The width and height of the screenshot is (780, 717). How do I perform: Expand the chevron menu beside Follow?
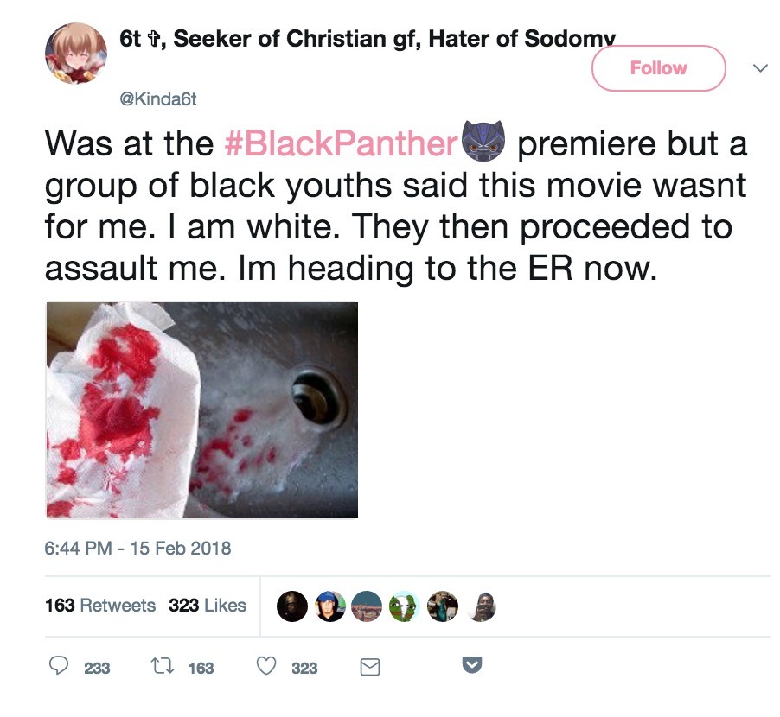pos(759,68)
